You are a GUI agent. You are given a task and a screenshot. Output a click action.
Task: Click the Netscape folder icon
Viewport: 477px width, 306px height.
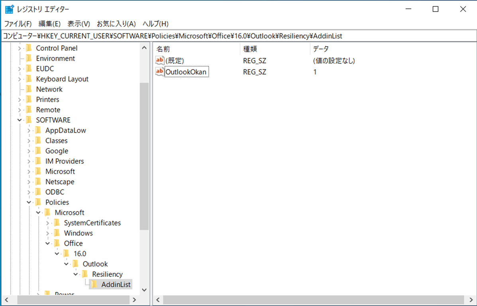click(x=38, y=182)
